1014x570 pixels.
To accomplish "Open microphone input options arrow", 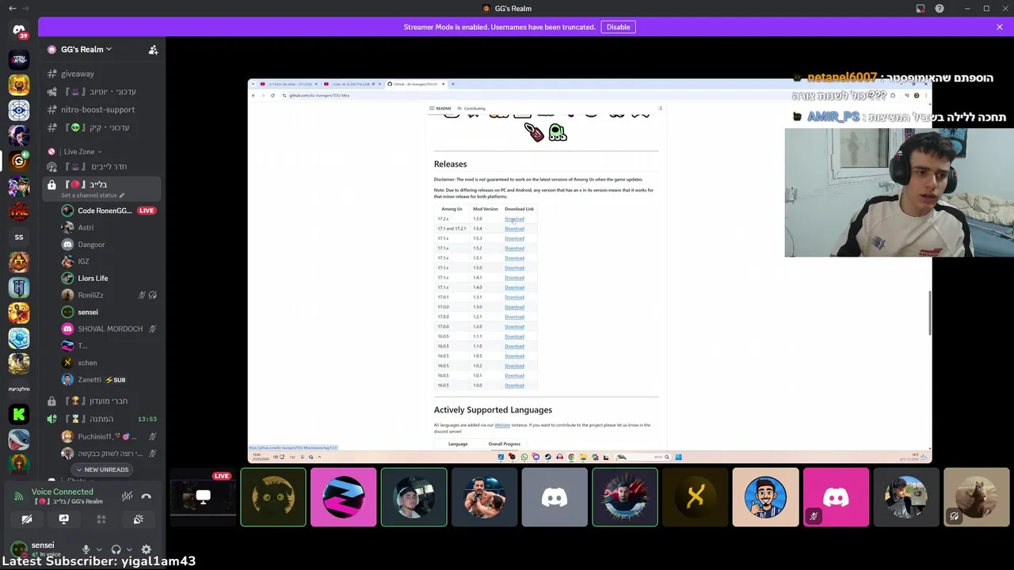I will click(99, 549).
